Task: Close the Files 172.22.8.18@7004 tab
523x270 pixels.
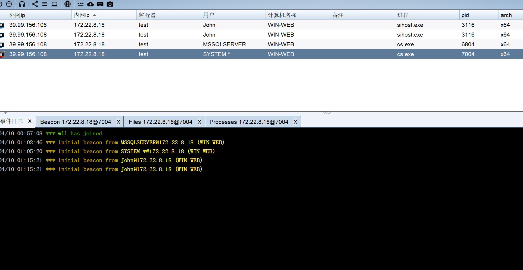Action: (x=199, y=122)
